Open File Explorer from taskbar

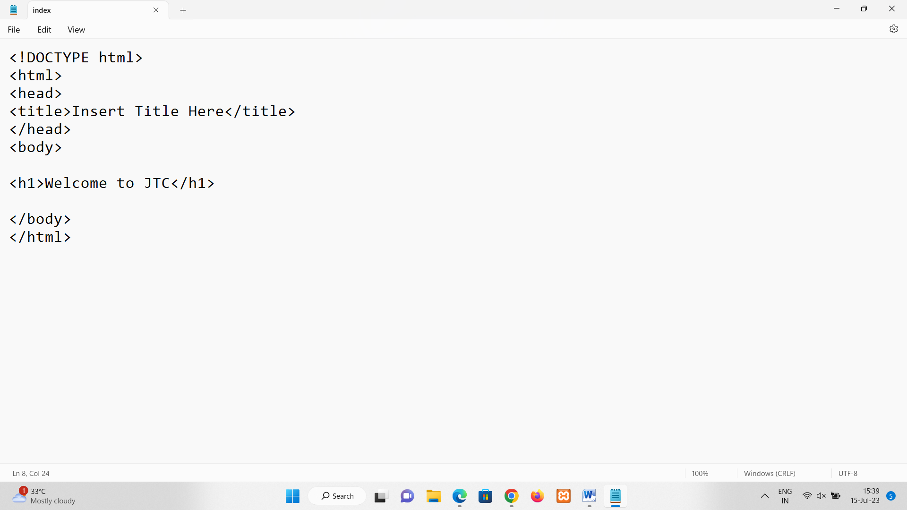point(433,496)
